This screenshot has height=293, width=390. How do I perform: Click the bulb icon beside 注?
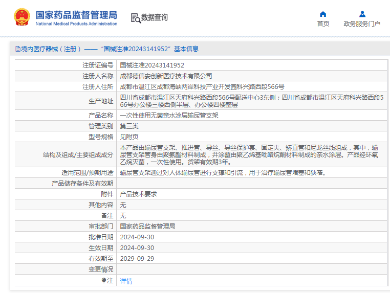coord(104,280)
